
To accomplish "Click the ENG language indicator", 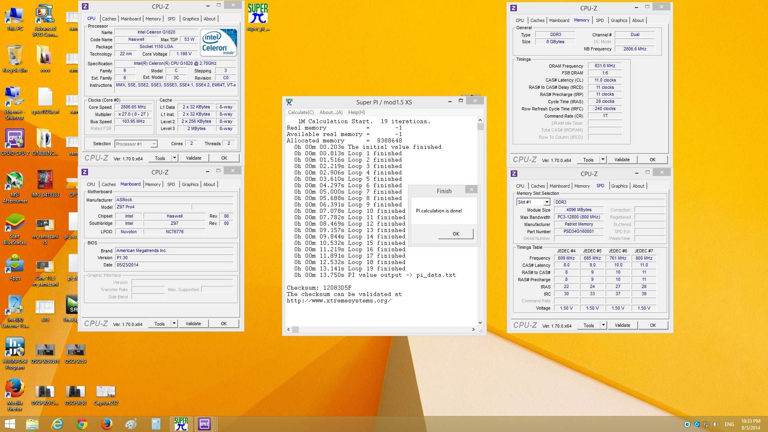I will (729, 424).
